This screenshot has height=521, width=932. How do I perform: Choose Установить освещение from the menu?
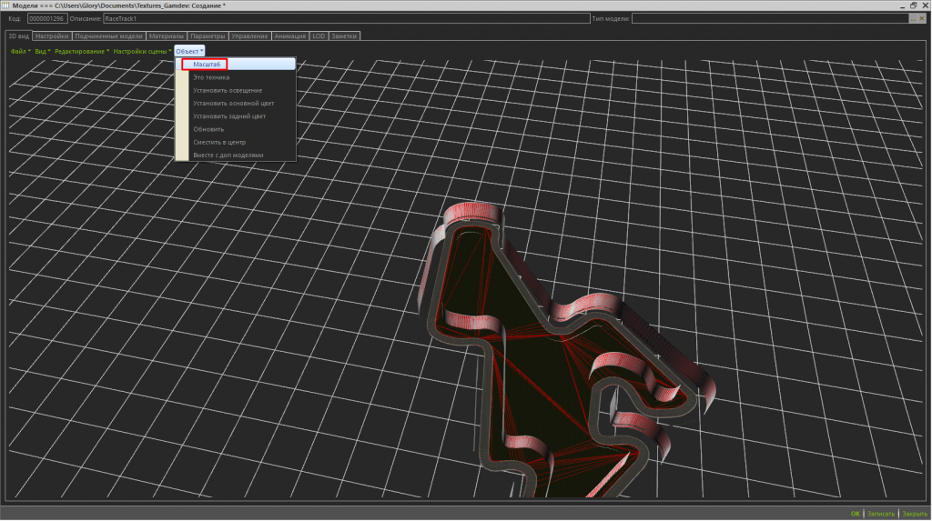coord(228,90)
